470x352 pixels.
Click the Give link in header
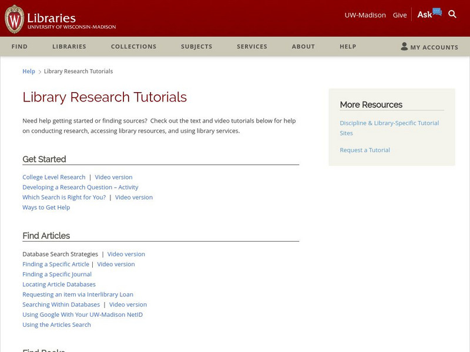399,15
